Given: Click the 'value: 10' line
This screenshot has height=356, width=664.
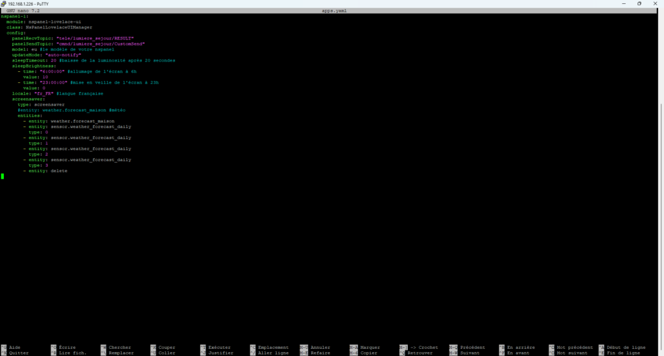Looking at the screenshot, I should point(36,76).
